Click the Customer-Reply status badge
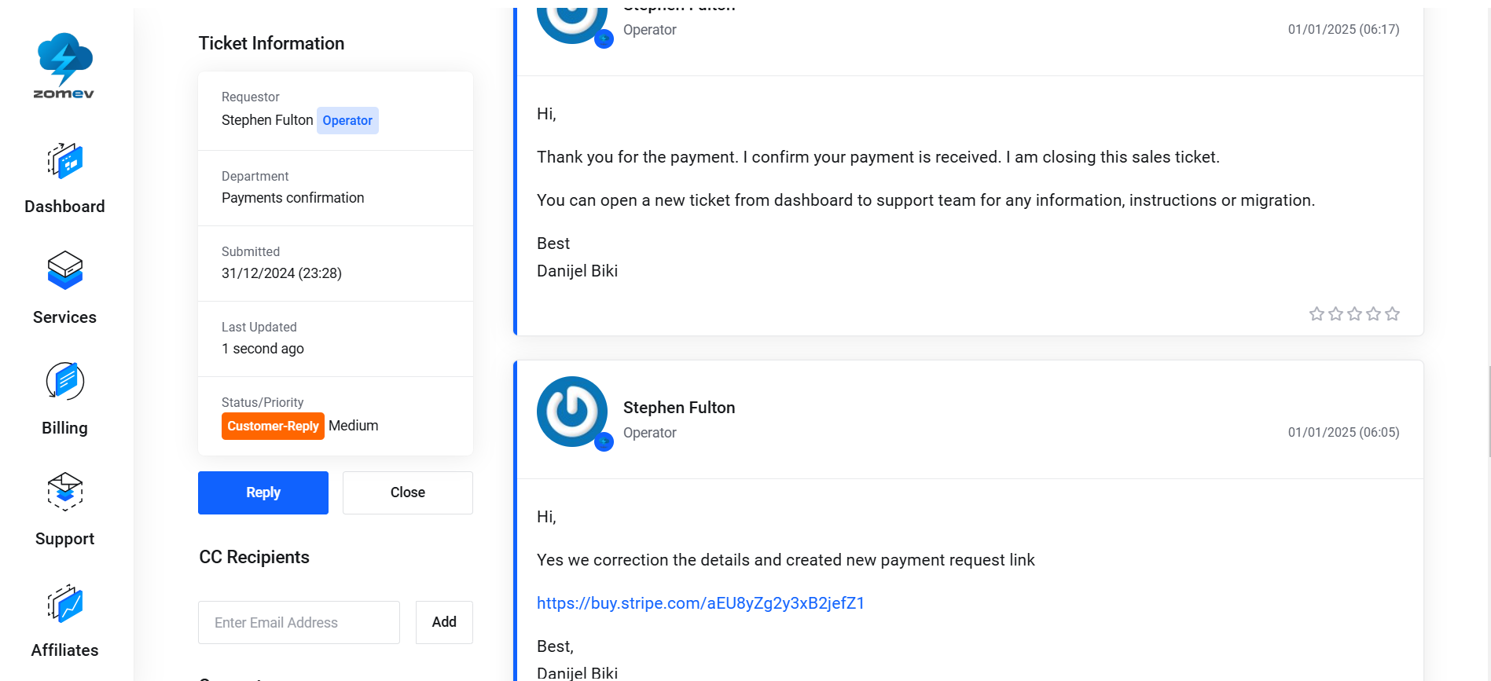This screenshot has width=1491, height=681. tap(273, 426)
